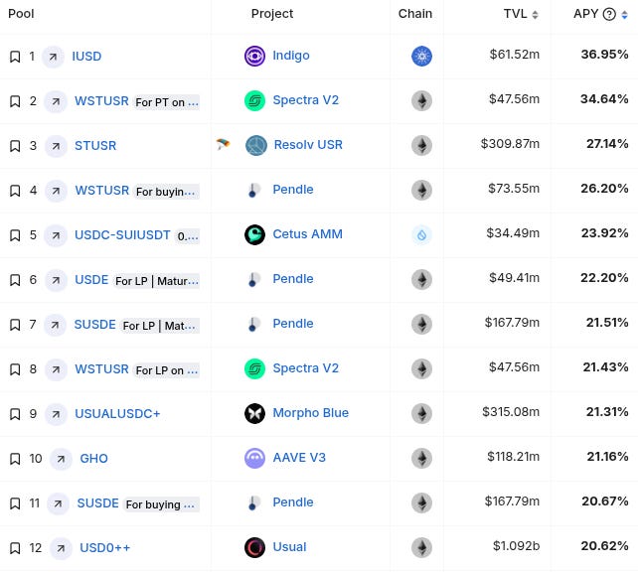Open the USD0++ pool link
638x572 pixels.
(105, 548)
